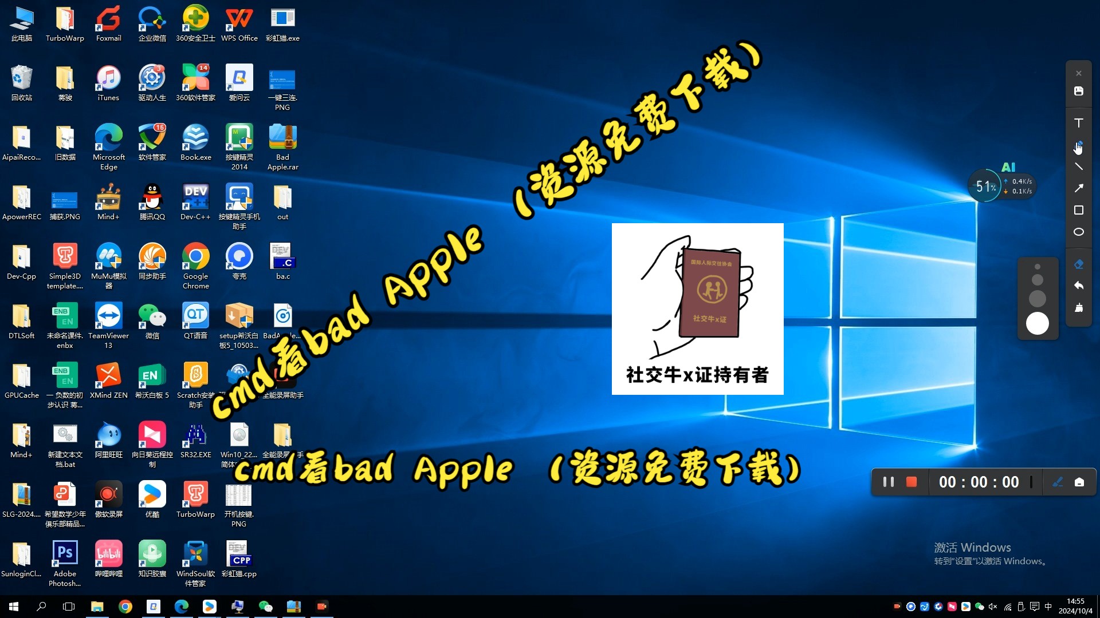Viewport: 1100px width, 618px height.
Task: Select the 微信 WeChat desktop icon
Action: 152,322
